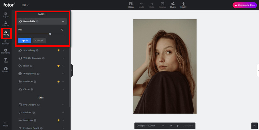Open the Adjust panel in sidebar

6,14
